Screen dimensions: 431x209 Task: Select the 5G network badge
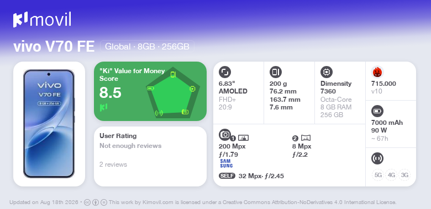point(378,175)
